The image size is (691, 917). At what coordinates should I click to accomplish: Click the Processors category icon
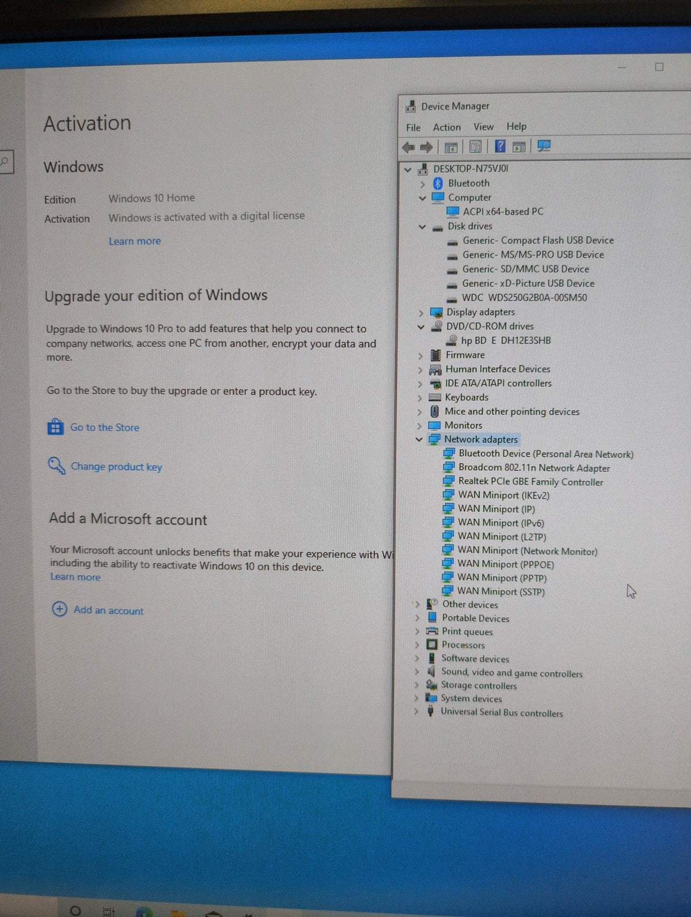(432, 645)
